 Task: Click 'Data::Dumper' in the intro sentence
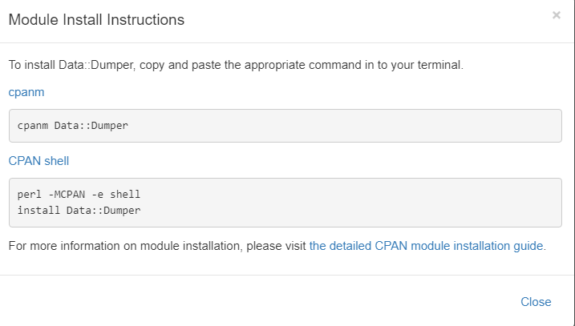pos(96,65)
